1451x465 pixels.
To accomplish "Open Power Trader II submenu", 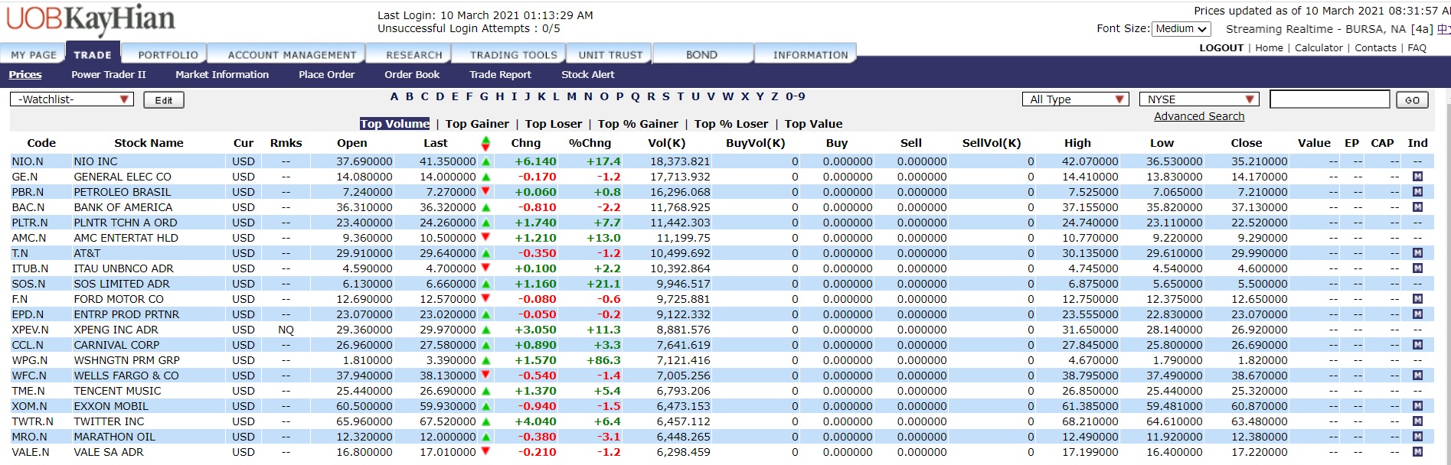I will [109, 75].
